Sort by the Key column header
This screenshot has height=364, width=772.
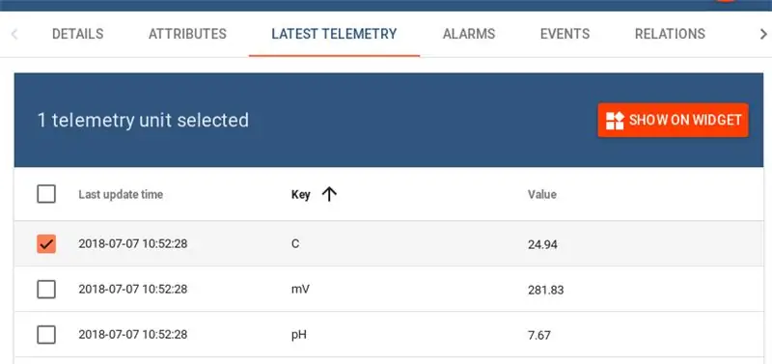301,195
